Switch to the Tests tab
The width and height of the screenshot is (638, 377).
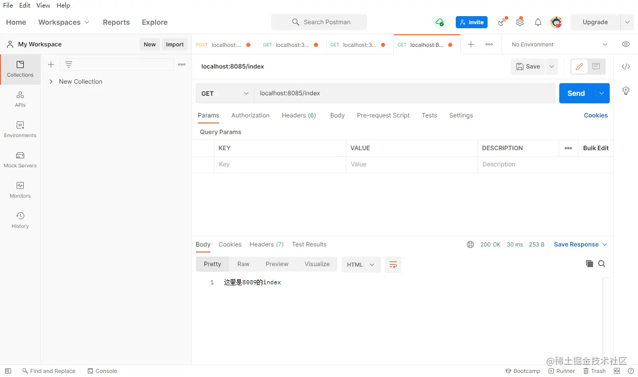(430, 115)
